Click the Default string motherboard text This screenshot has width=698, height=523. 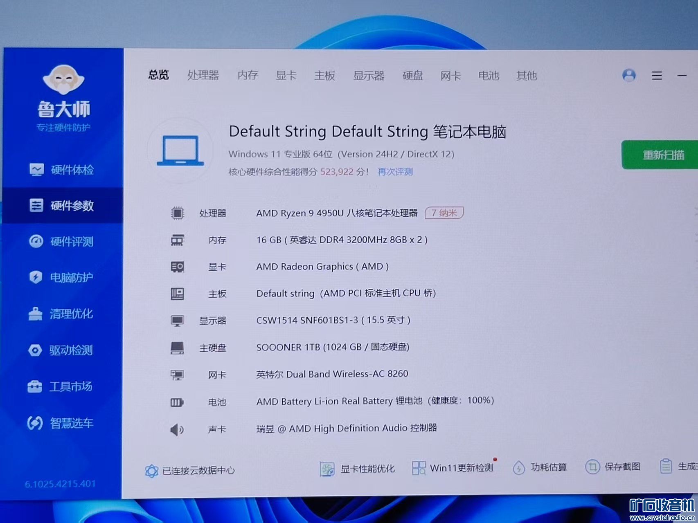(346, 293)
